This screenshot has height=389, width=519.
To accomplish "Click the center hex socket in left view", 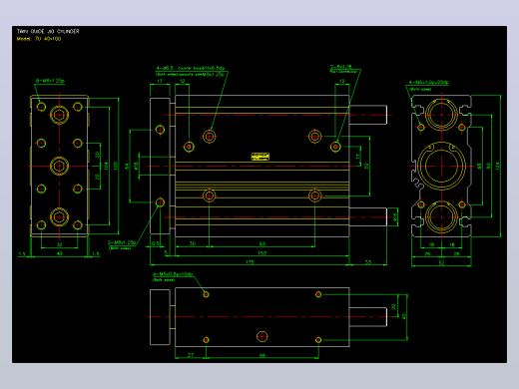I will [59, 166].
